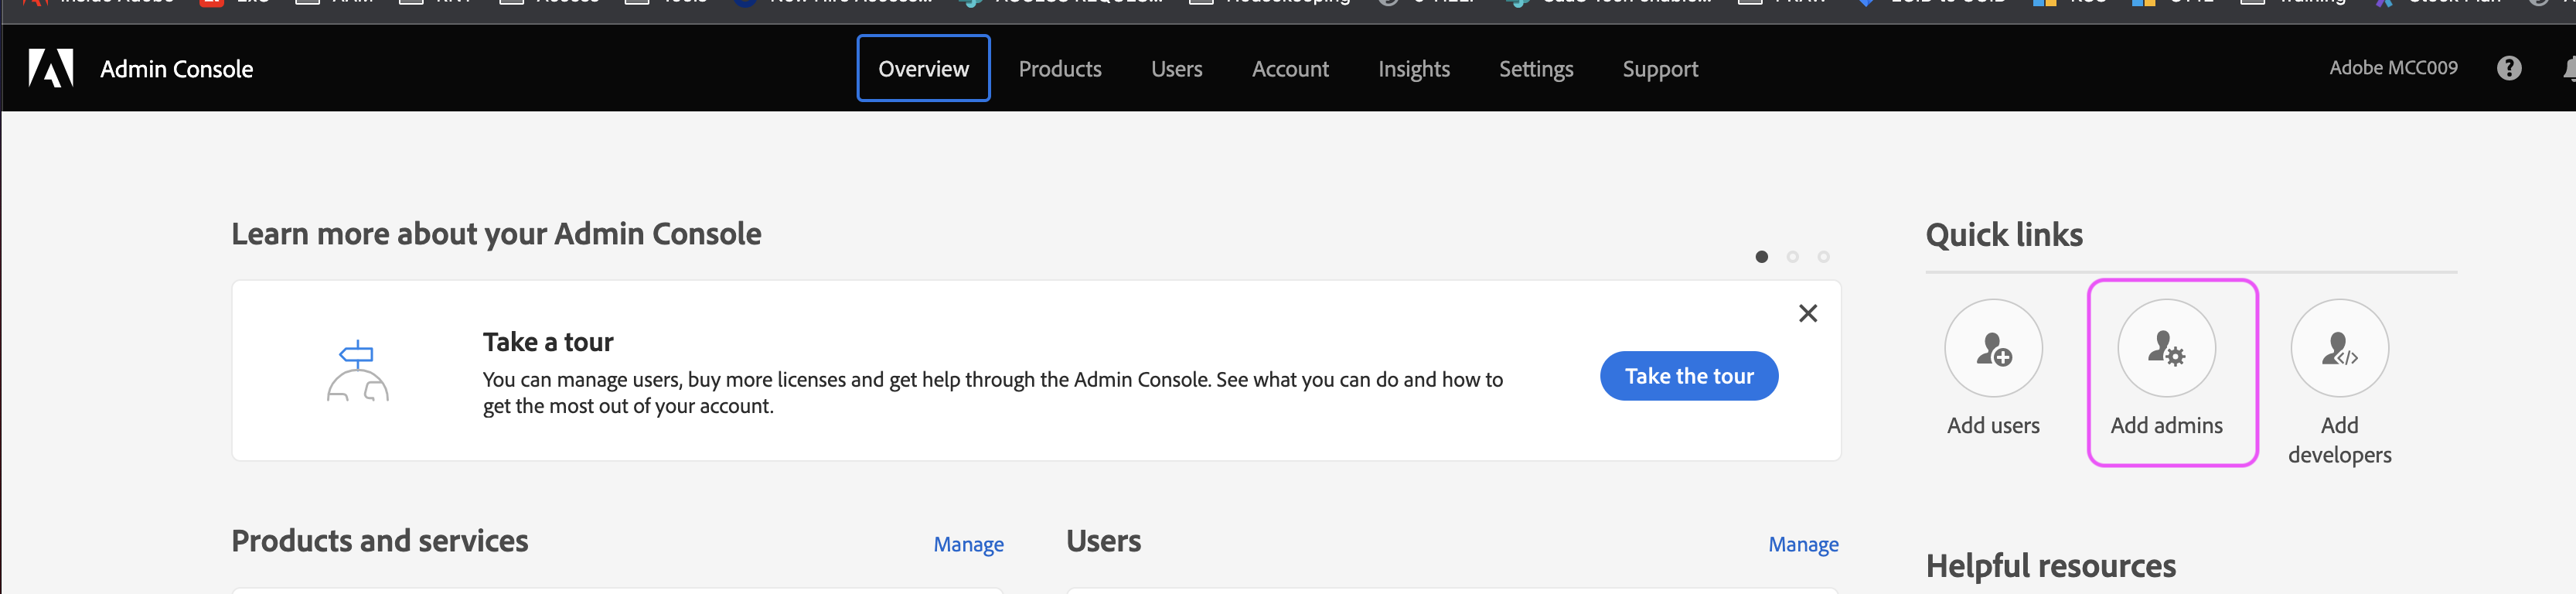Click Manage link for Products and services
The width and height of the screenshot is (2576, 594).
tap(967, 544)
